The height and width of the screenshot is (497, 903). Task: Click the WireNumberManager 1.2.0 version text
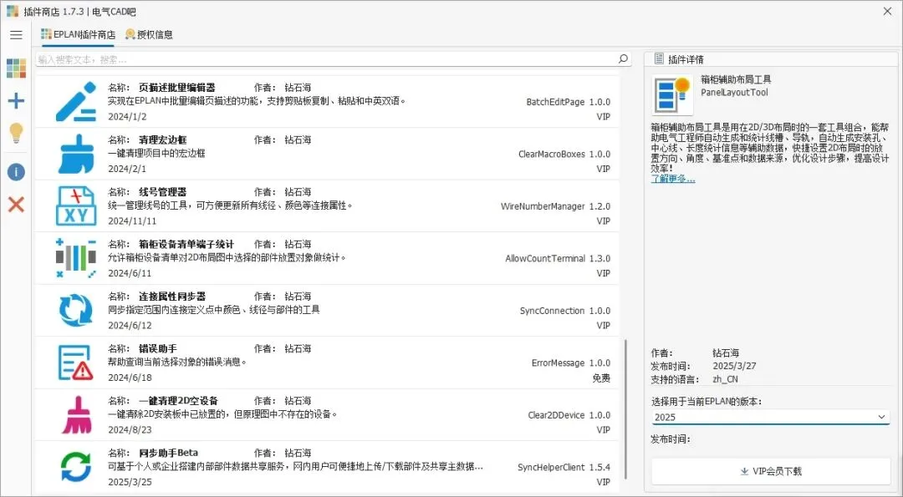point(555,206)
